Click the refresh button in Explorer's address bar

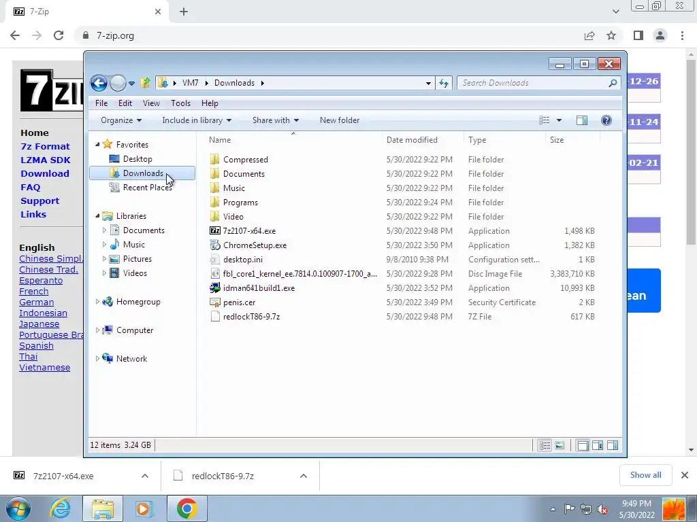444,83
